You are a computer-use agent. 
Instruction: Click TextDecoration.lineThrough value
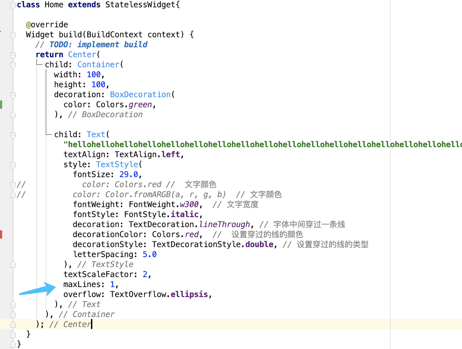[189, 224]
